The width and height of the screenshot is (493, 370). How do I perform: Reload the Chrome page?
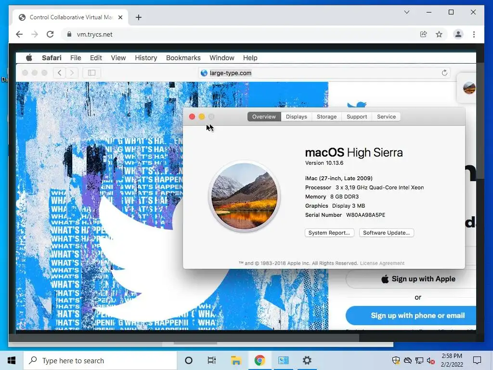50,34
